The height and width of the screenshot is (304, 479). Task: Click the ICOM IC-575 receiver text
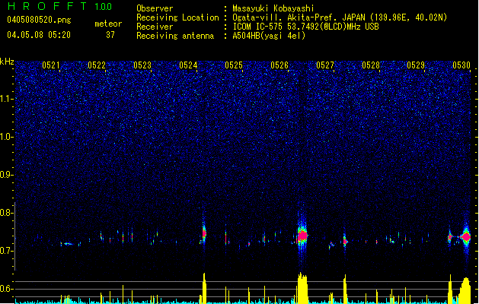tap(305, 27)
